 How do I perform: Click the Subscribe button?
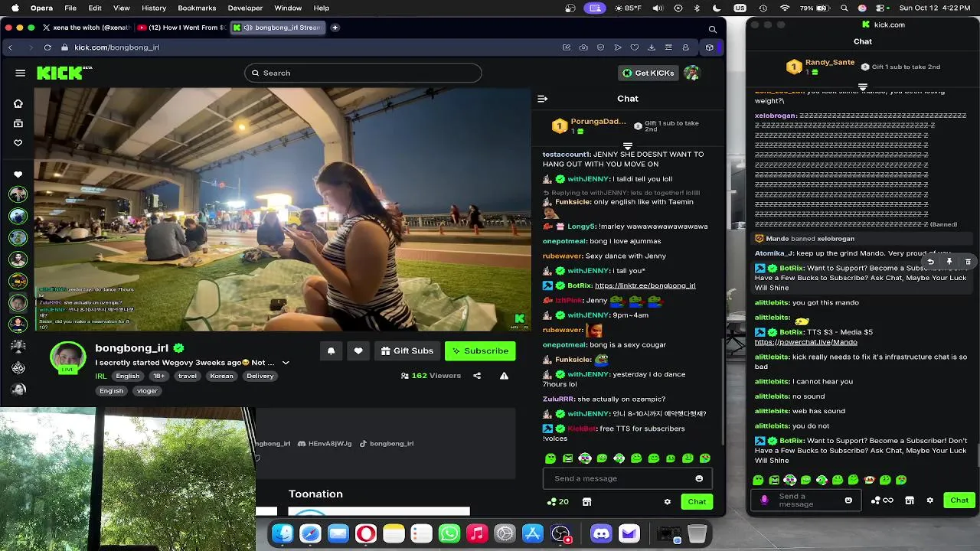480,350
